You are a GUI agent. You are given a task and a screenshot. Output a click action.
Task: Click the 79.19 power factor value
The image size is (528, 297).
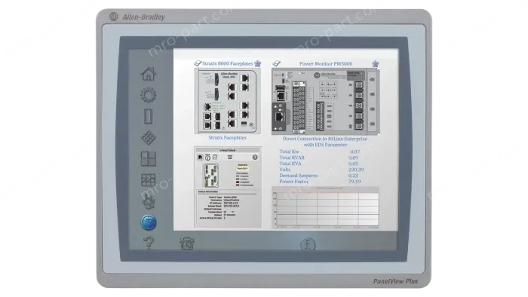point(355,182)
